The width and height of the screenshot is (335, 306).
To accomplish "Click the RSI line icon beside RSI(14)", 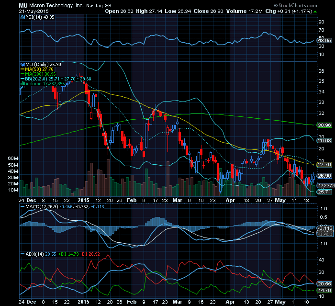I will (22, 17).
